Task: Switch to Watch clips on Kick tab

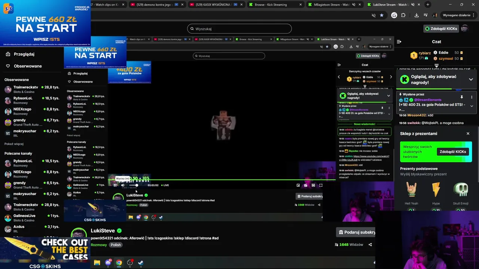Action: coord(108,4)
